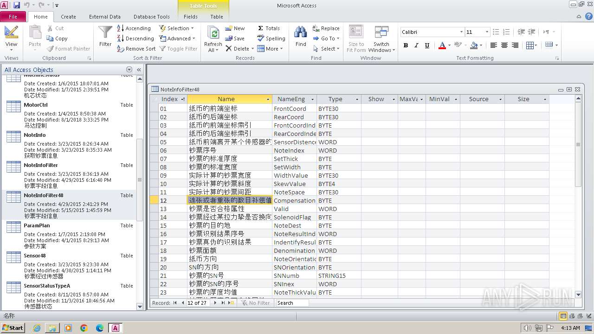The height and width of the screenshot is (334, 594).
Task: Open the Advanced filter dropdown
Action: coord(177,39)
